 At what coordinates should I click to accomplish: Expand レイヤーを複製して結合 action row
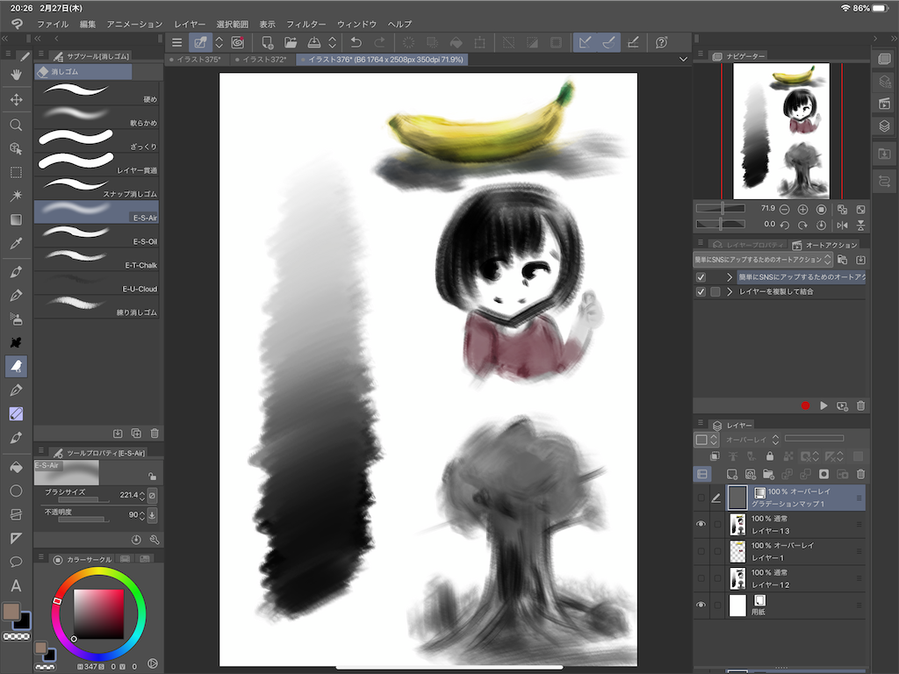[730, 291]
